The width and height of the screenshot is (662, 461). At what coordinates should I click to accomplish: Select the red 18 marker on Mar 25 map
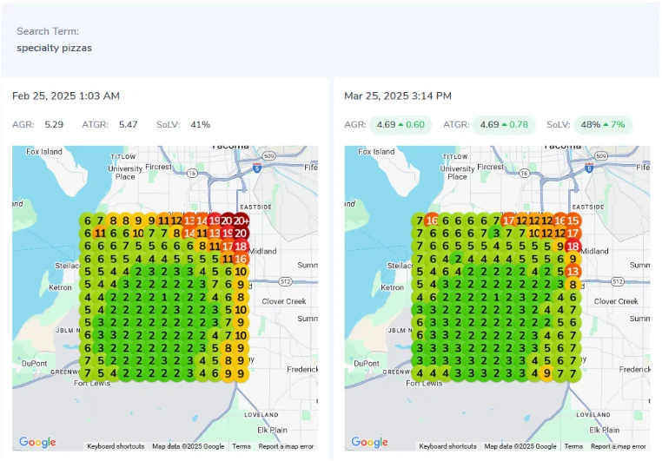[x=573, y=246]
